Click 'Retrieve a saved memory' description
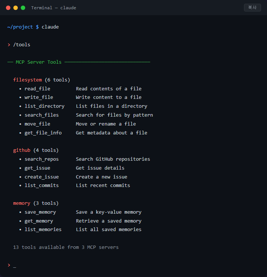The width and height of the screenshot is (267, 277). pos(109,221)
